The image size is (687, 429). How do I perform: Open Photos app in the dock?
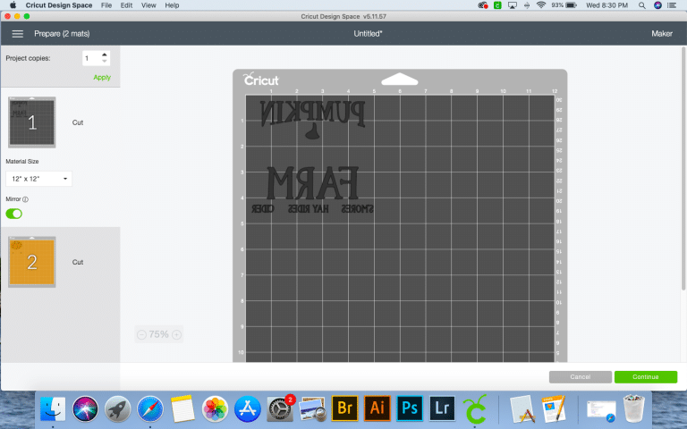pos(215,408)
